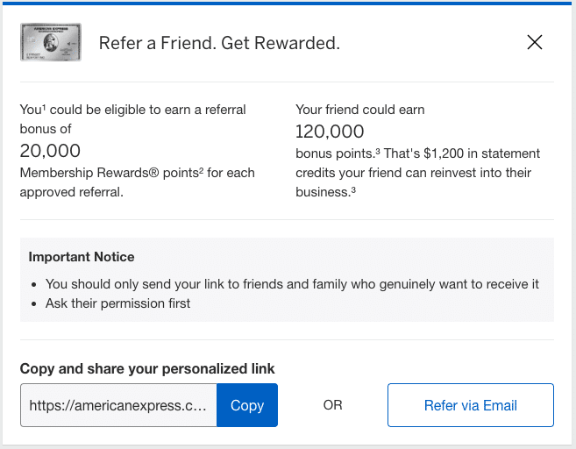The image size is (576, 449).
Task: Click the bullet about sending link to friends
Action: [292, 284]
